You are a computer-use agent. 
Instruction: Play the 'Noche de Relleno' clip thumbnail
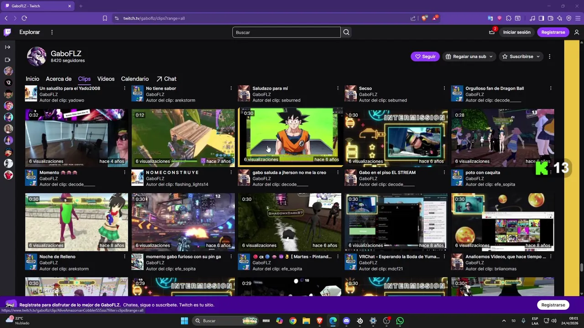point(77,222)
